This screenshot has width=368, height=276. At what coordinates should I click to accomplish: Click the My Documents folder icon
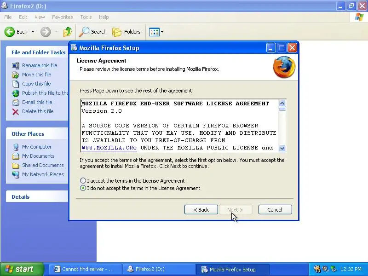pyautogui.click(x=16, y=156)
